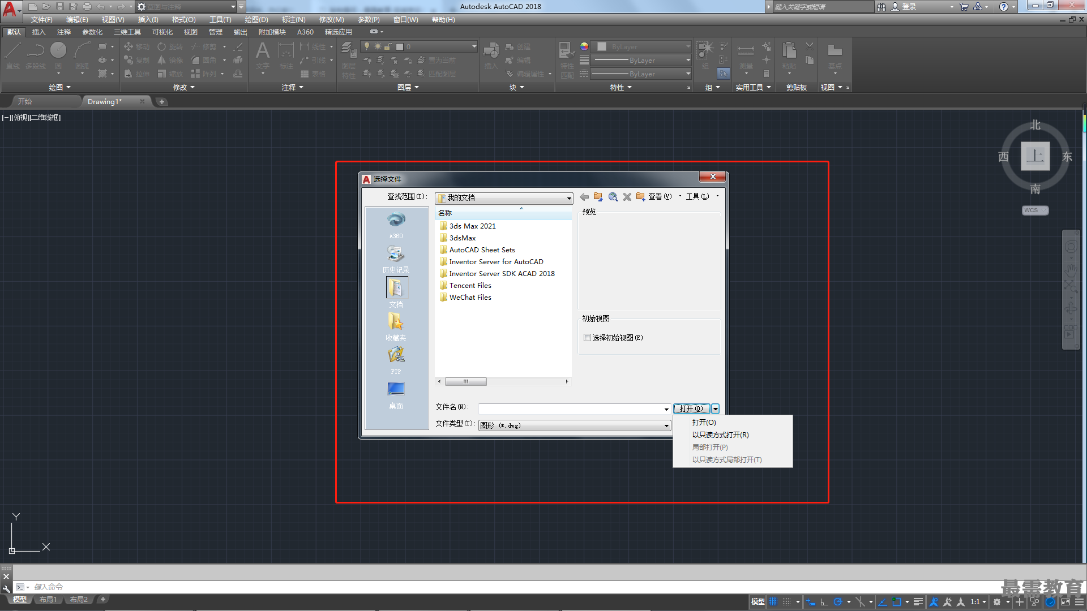Open 历史记录 history in the places sidebar
Image resolution: width=1087 pixels, height=611 pixels.
(396, 259)
